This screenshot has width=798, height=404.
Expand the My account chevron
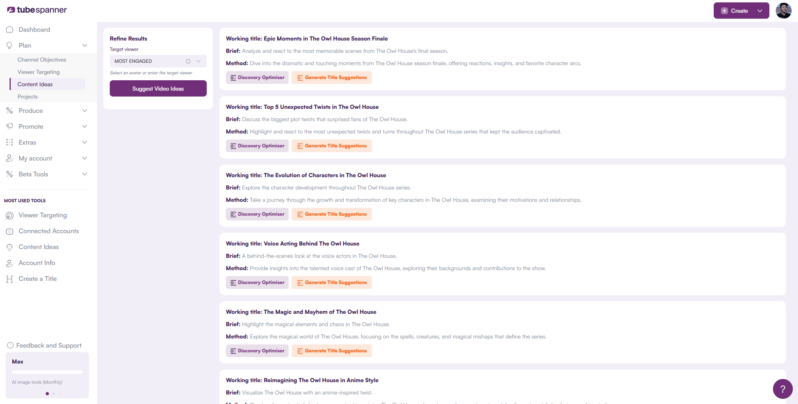pos(85,158)
